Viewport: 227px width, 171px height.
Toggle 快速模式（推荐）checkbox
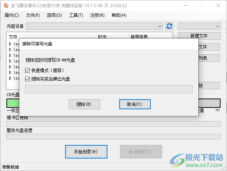coord(27,70)
